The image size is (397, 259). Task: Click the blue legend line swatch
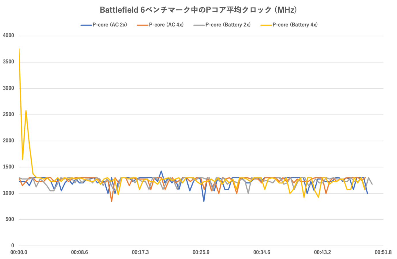coord(86,25)
